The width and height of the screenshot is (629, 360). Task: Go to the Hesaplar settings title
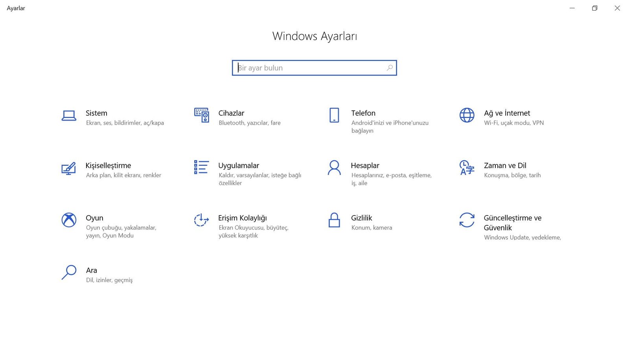[x=365, y=165]
